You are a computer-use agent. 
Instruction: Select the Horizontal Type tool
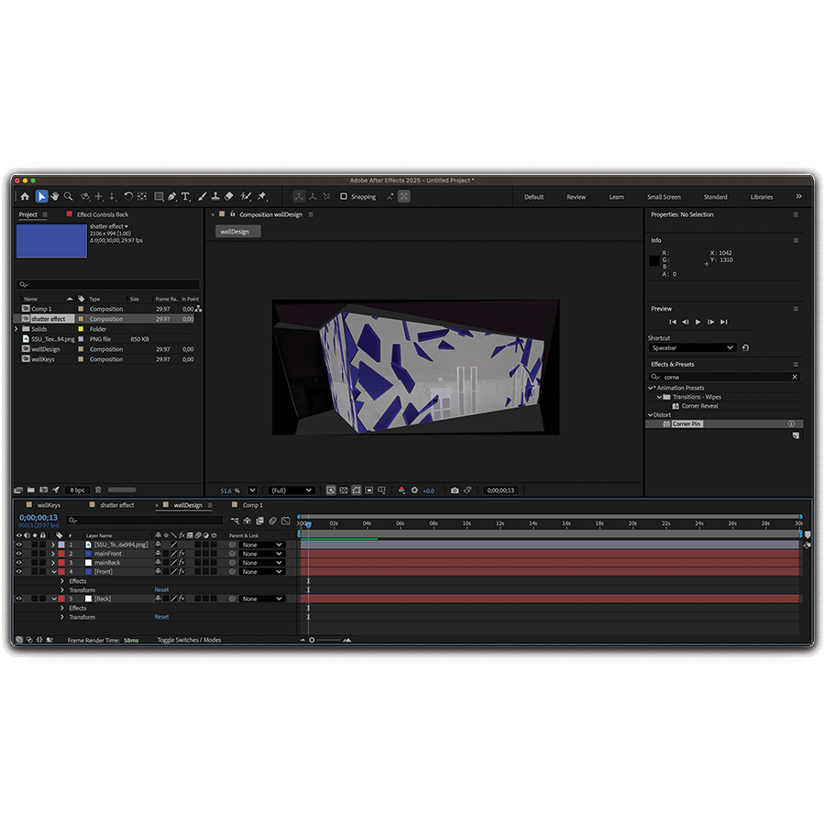click(185, 196)
